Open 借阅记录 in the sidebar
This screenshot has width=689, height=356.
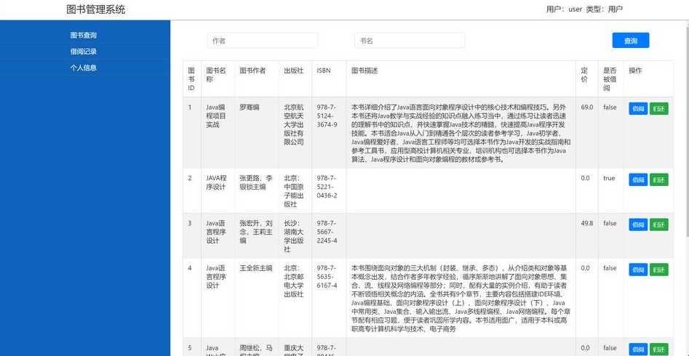(84, 52)
